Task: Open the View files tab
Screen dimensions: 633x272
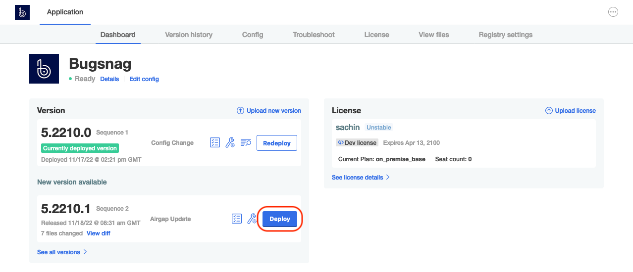Action: point(434,35)
